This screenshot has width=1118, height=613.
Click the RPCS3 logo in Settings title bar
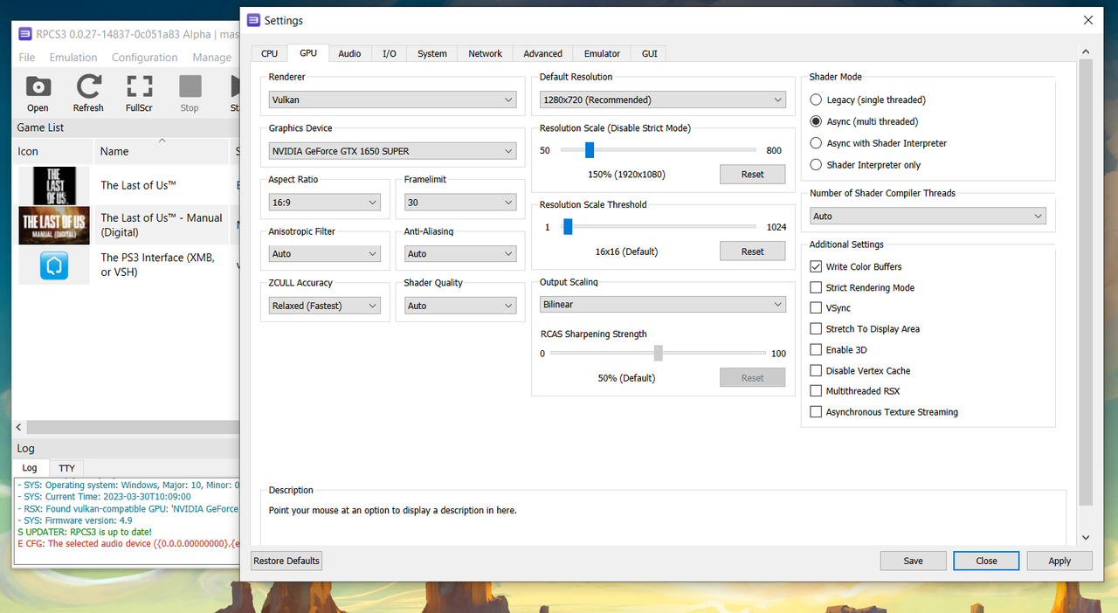tap(253, 20)
